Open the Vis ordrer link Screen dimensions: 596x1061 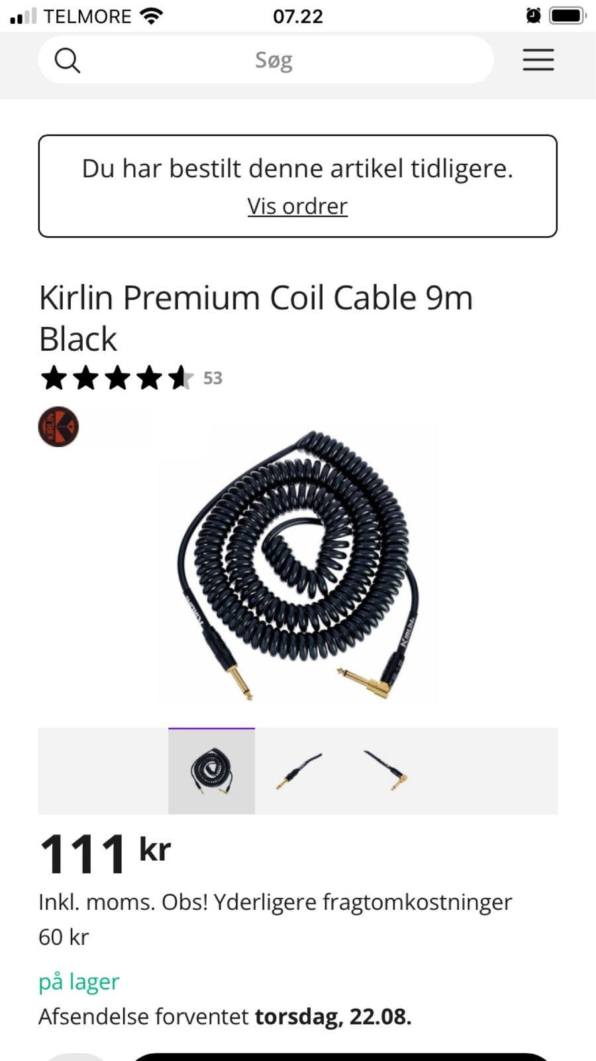click(x=297, y=206)
